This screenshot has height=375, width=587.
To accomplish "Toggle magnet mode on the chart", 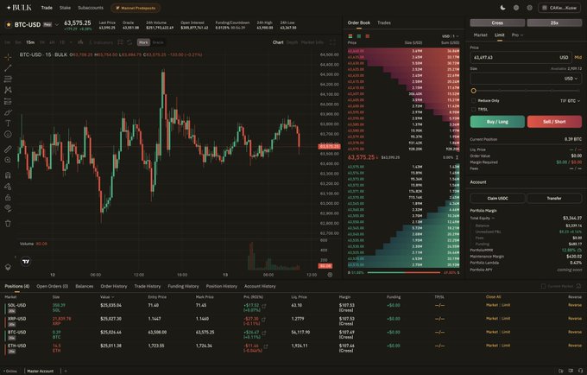I will [8, 175].
